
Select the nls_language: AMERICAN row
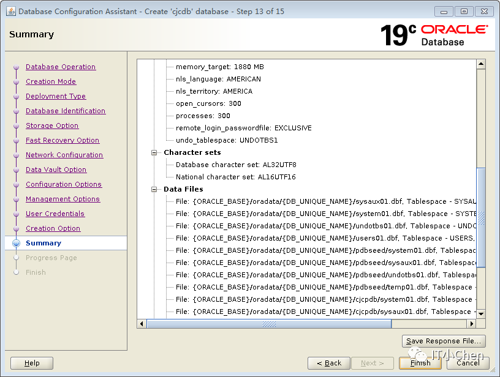tap(218, 79)
